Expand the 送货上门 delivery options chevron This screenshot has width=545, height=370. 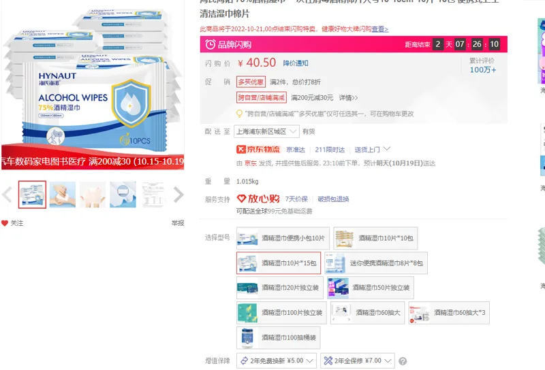click(x=387, y=149)
